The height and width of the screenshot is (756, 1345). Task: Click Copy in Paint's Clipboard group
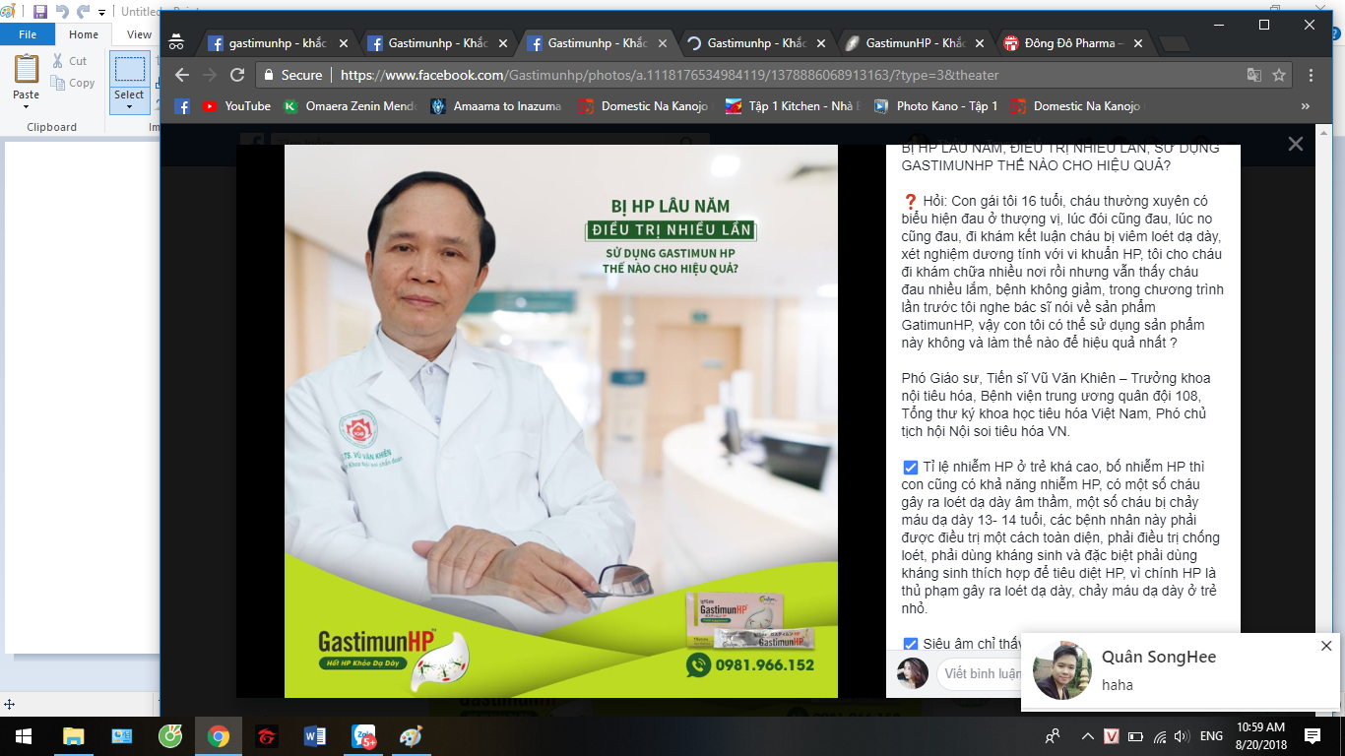tap(74, 83)
